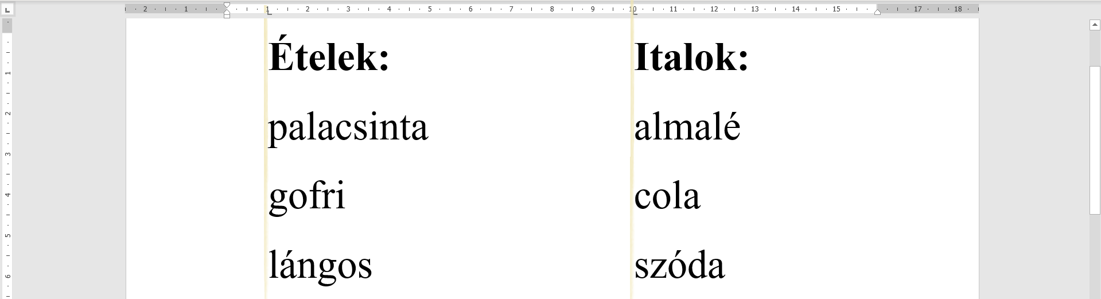This screenshot has width=1101, height=299.
Task: Click on the heading "Italok:"
Action: point(691,58)
